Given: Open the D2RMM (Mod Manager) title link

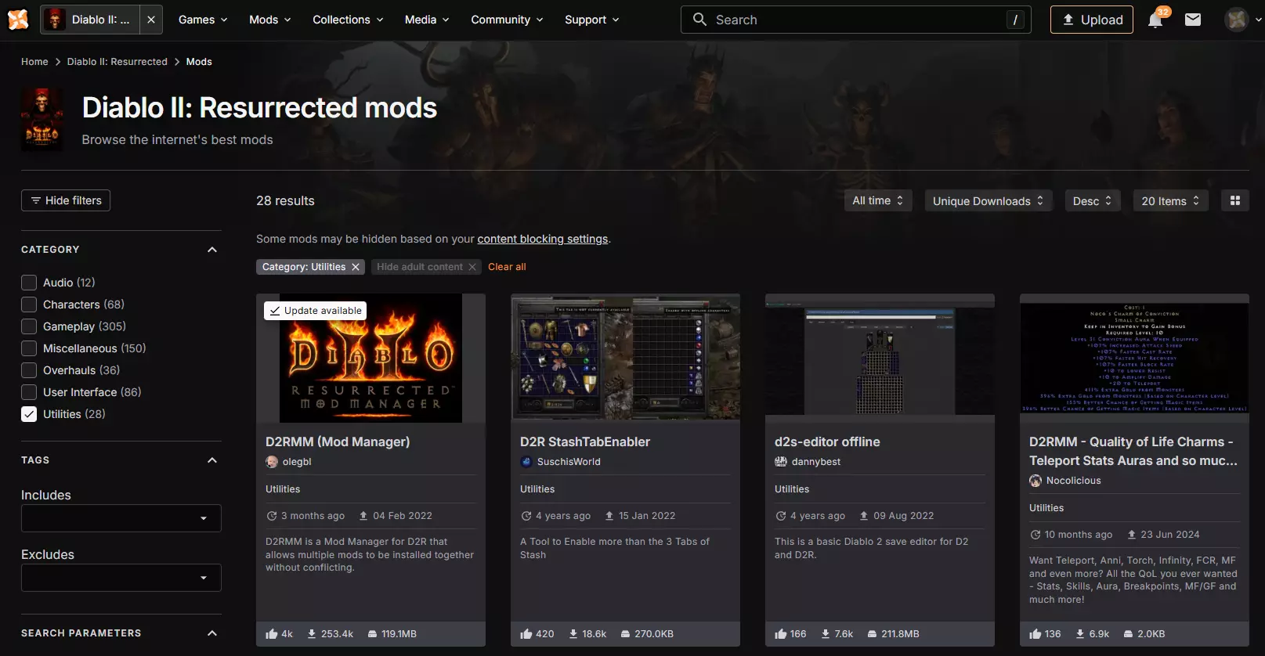Looking at the screenshot, I should (338, 442).
